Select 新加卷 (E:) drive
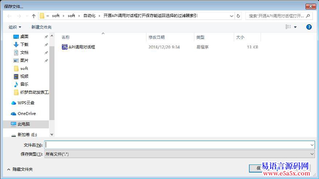Image resolution: width=319 pixels, height=179 pixels. click(27, 135)
